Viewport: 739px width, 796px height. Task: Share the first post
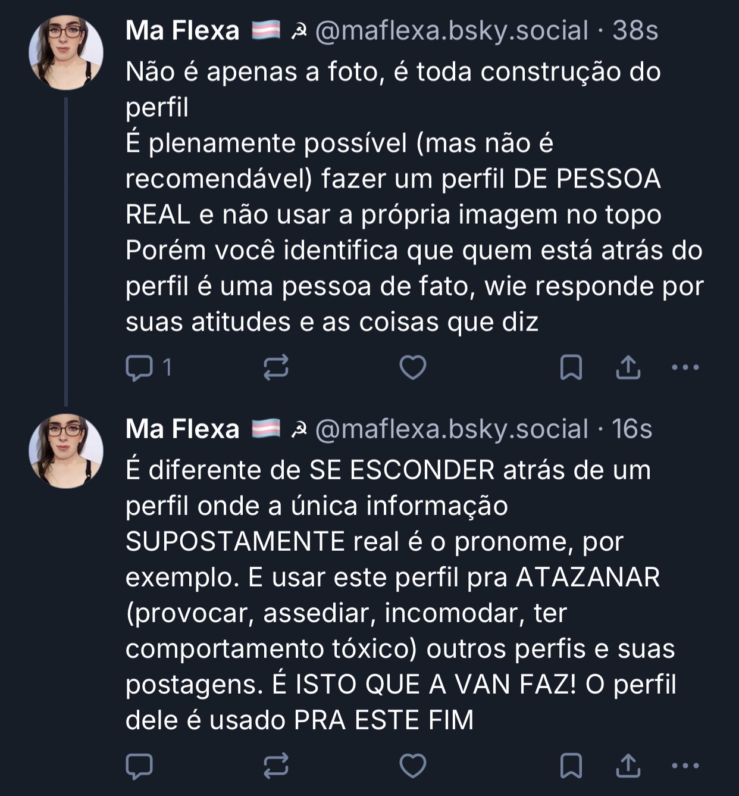(628, 367)
